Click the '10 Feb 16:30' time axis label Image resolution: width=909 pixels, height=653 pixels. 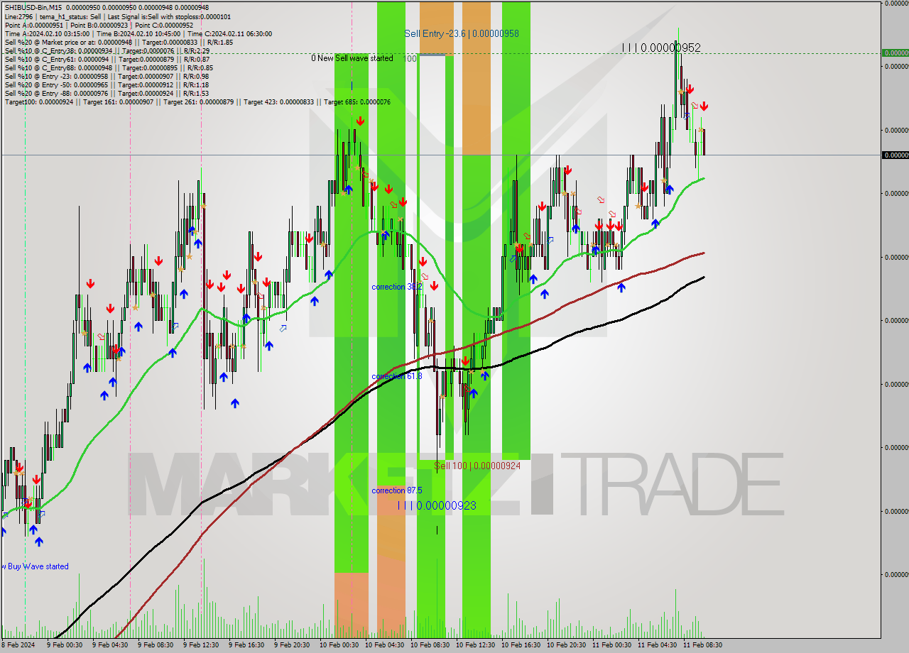pyautogui.click(x=521, y=645)
